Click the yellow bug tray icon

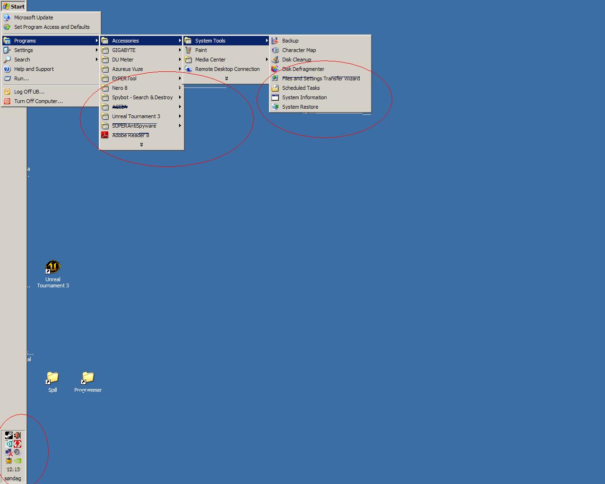click(x=9, y=461)
